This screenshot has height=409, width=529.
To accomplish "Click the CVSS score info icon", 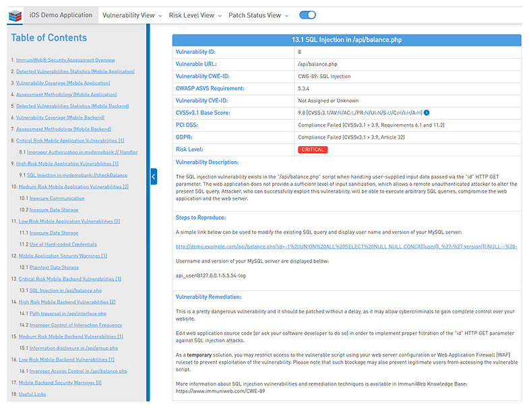I will coord(427,113).
